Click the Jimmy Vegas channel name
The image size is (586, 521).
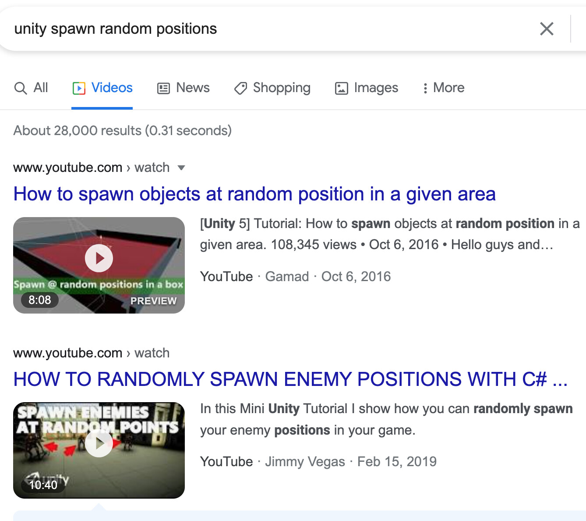coord(305,461)
